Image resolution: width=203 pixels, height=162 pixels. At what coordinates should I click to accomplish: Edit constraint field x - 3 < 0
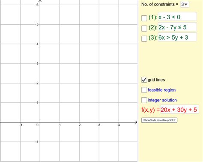[177, 17]
